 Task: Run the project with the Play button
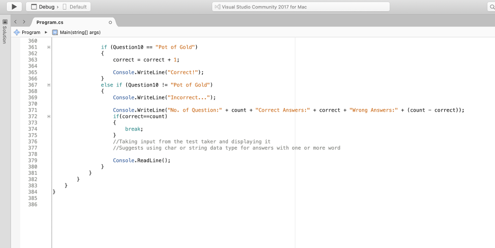[x=14, y=7]
